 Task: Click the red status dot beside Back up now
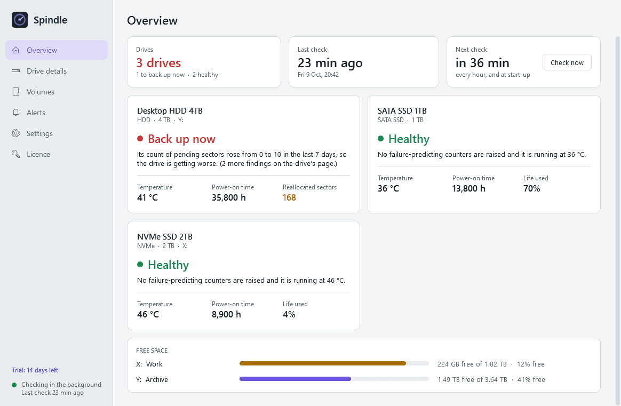click(140, 139)
